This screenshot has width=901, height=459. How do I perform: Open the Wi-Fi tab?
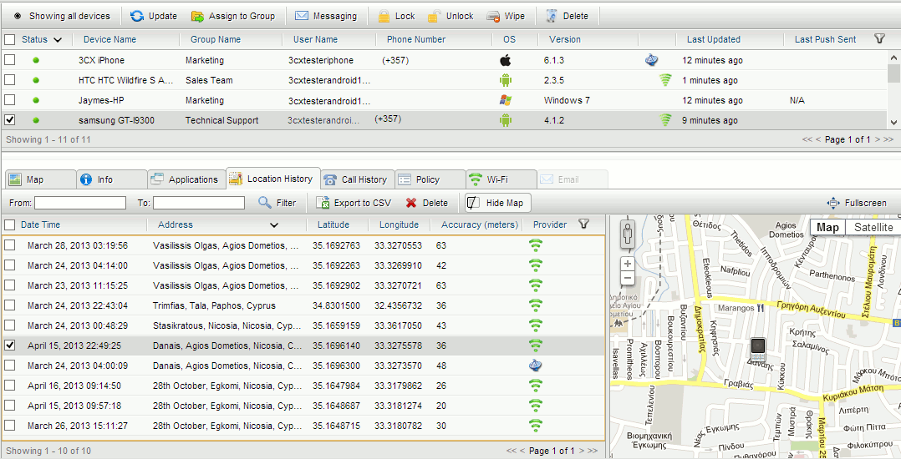point(501,179)
